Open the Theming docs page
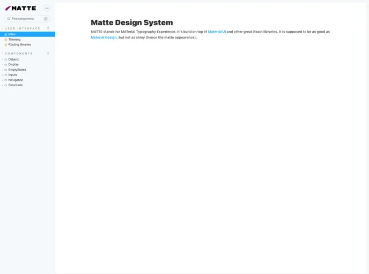Image resolution: width=369 pixels, height=274 pixels. coord(27,40)
